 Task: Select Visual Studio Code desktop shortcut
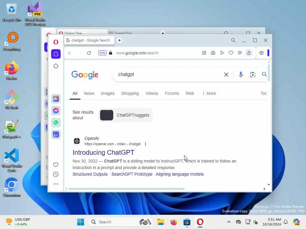point(12,160)
